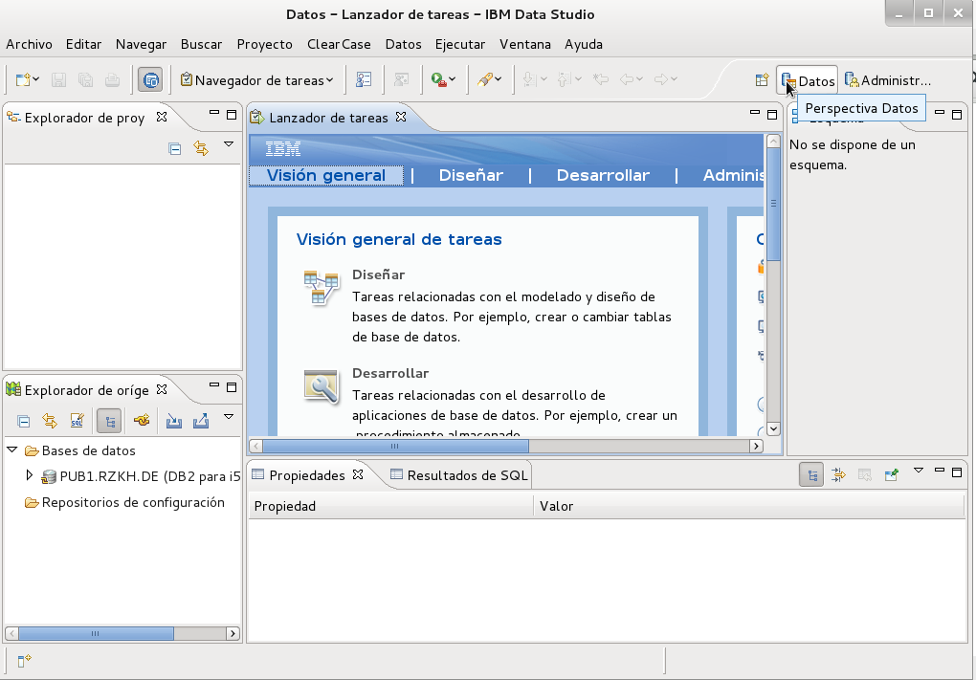Click the Diseñar table-diagram icon
The height and width of the screenshot is (680, 976).
click(x=322, y=288)
